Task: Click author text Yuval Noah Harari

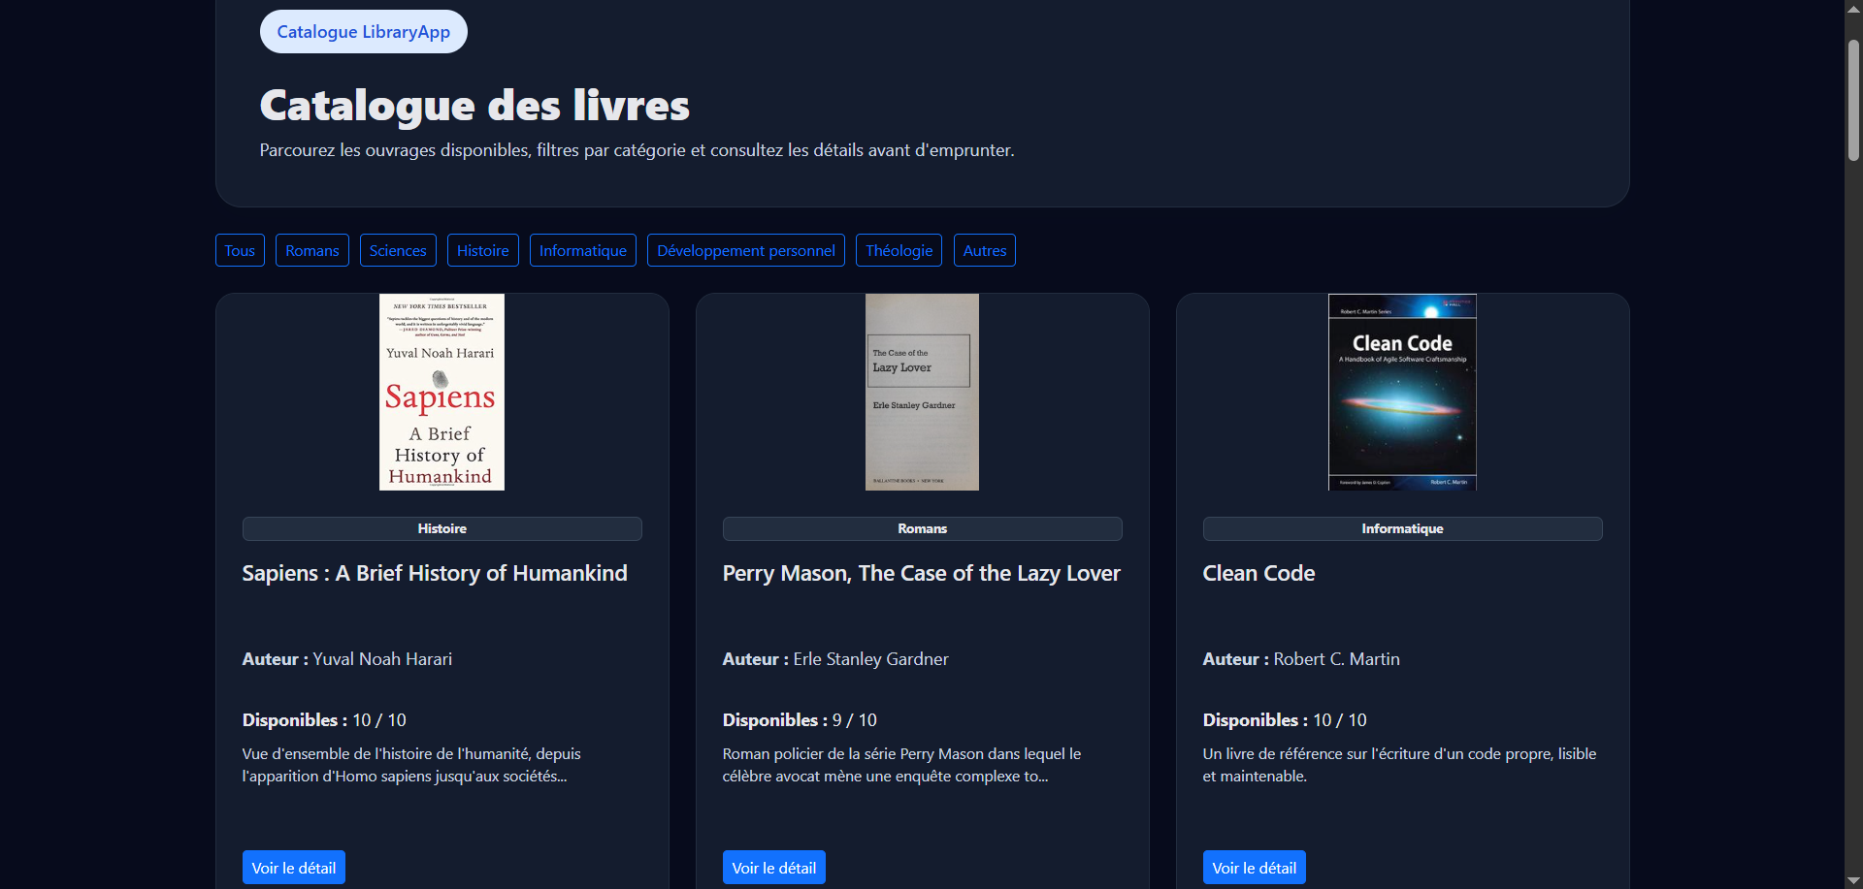Action: 382,659
